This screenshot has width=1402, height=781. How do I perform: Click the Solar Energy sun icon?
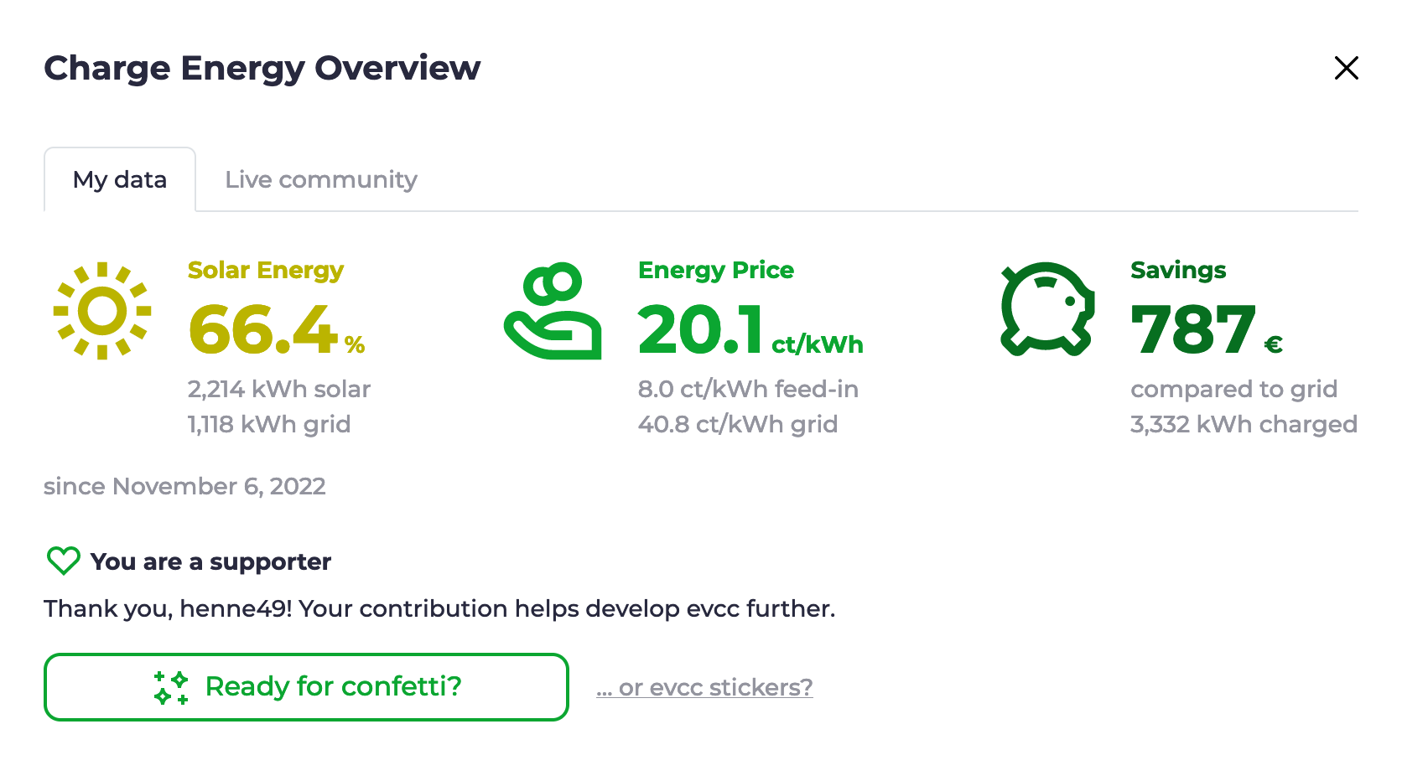[101, 310]
